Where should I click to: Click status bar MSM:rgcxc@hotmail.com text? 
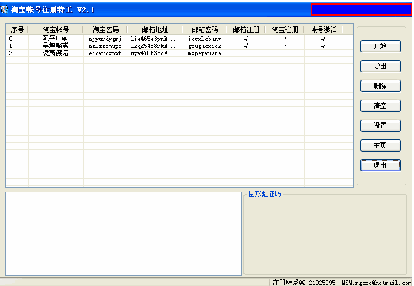(376, 283)
